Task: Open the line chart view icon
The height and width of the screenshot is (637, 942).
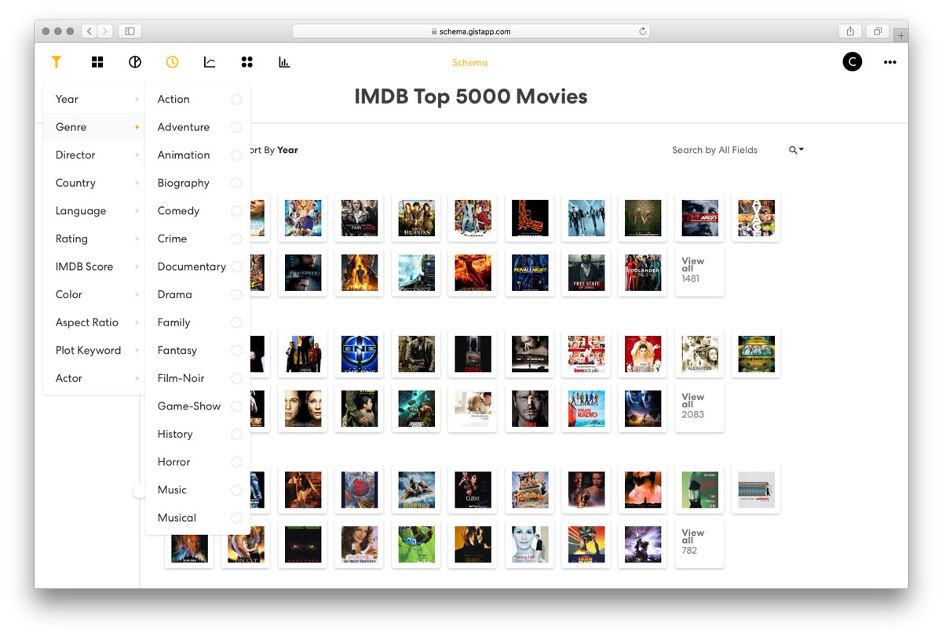Action: [x=210, y=62]
